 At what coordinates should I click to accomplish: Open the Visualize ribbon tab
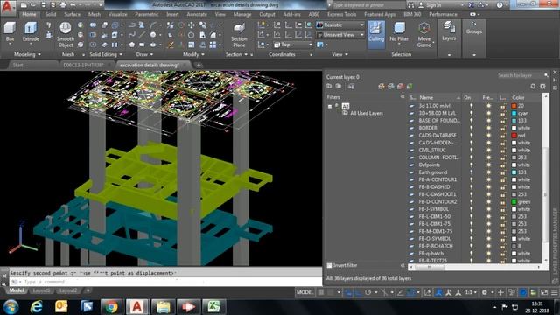118,14
